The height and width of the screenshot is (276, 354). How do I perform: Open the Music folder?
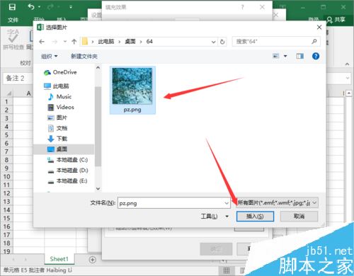(60, 96)
